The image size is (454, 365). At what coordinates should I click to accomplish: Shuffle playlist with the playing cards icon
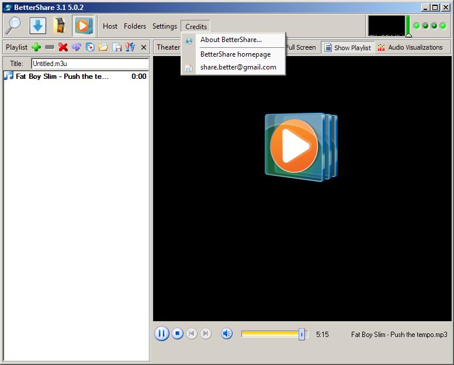point(90,47)
